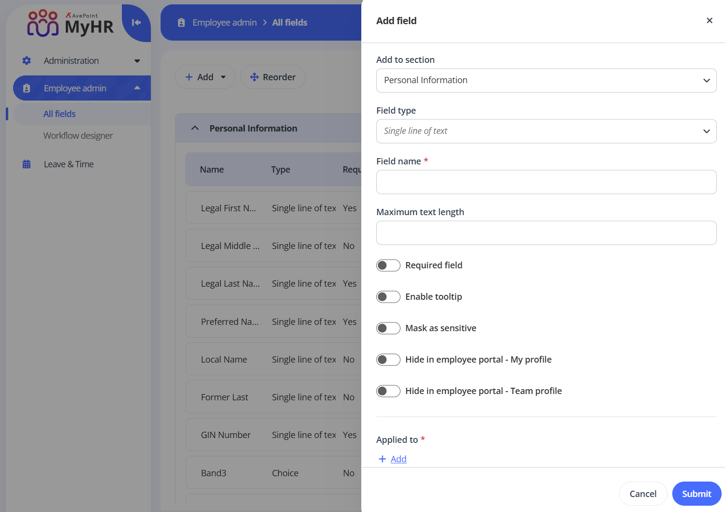725x512 pixels.
Task: Open Workflow designer in sidebar
Action: (x=78, y=135)
